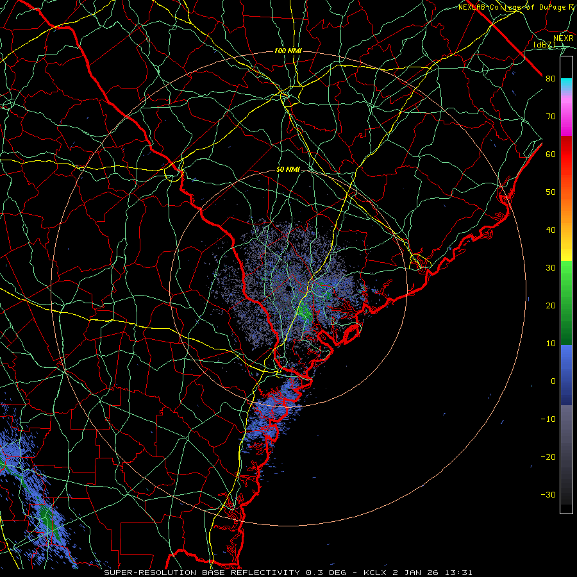The image size is (577, 577).
Task: Click the 20 value on the reflectivity scale
Action: (x=551, y=305)
